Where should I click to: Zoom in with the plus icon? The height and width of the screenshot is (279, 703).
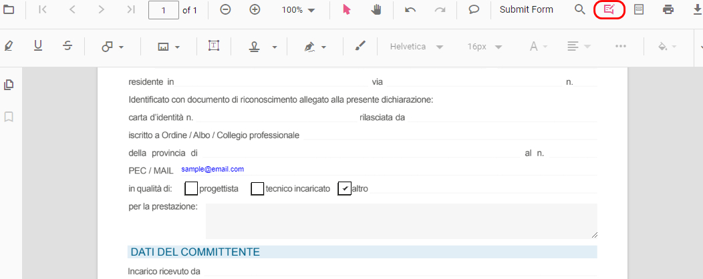pyautogui.click(x=255, y=9)
